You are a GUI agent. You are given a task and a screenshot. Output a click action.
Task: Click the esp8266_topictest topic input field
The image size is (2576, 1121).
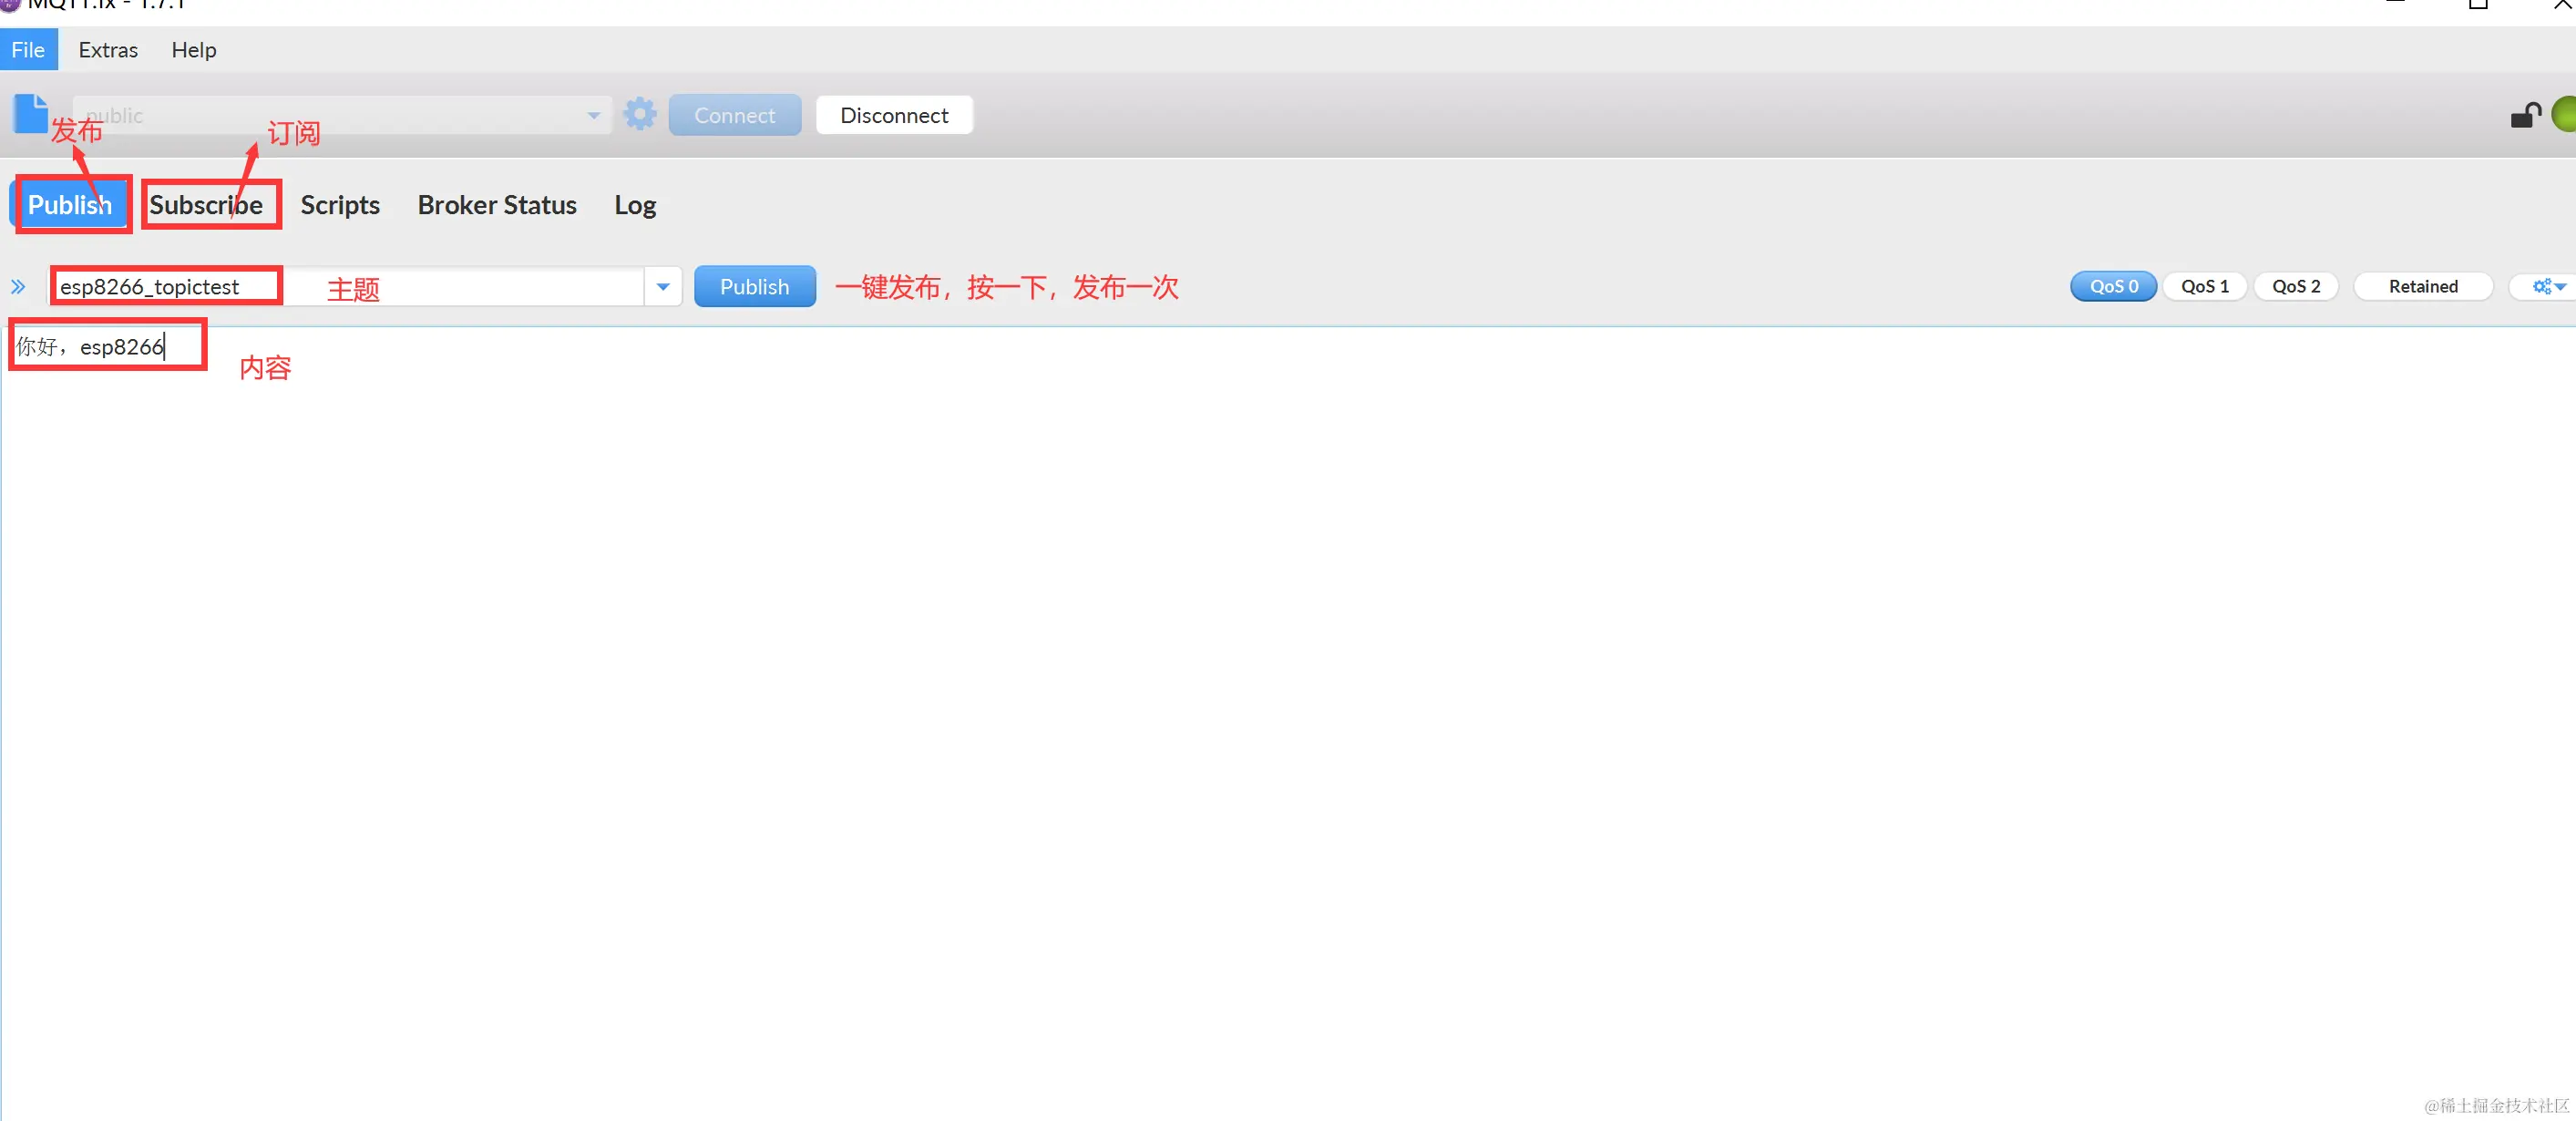click(x=346, y=287)
